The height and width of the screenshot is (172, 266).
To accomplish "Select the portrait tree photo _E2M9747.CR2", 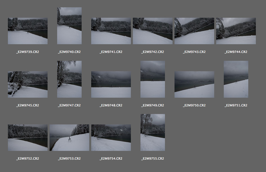I will pos(69,79).
